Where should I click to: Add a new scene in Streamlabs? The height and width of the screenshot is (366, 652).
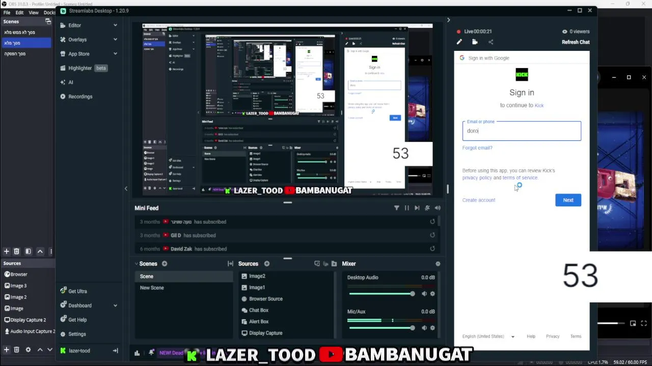pos(165,264)
